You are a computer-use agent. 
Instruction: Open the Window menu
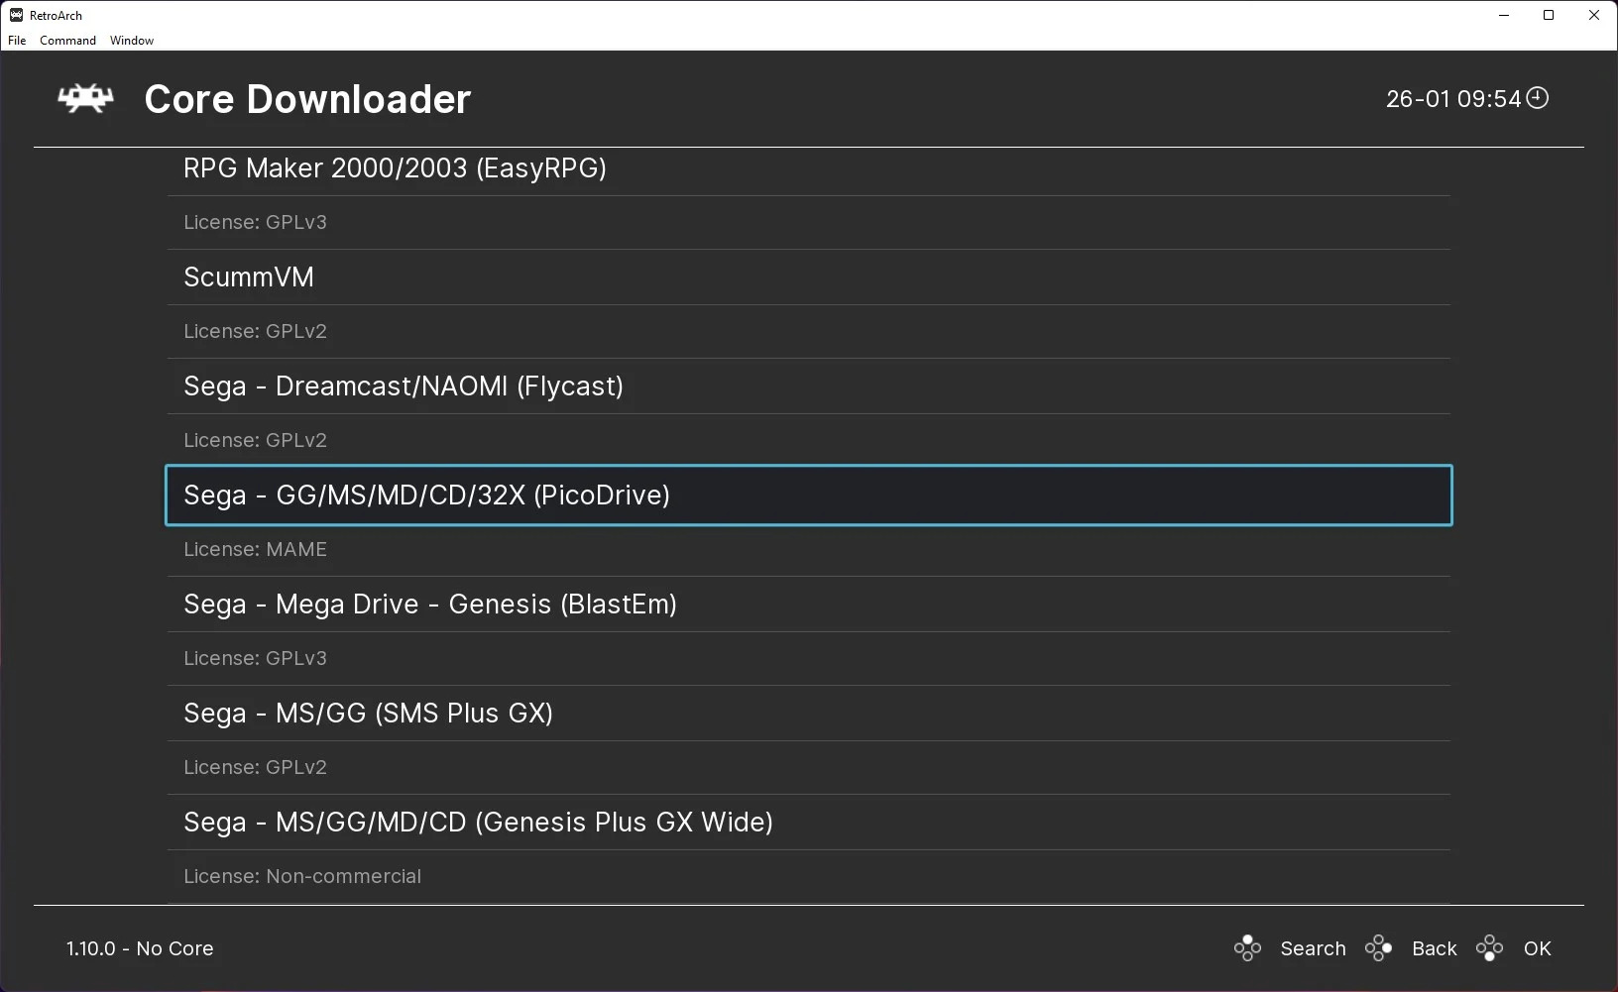tap(130, 41)
